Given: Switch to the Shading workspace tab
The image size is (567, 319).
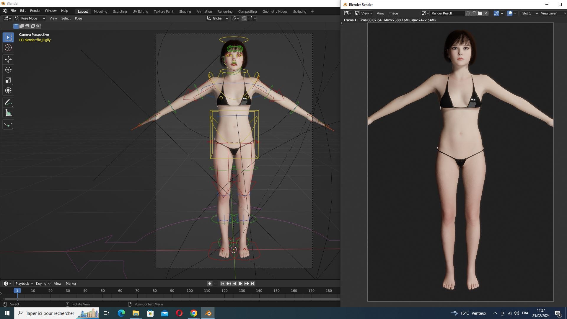Looking at the screenshot, I should [185, 12].
